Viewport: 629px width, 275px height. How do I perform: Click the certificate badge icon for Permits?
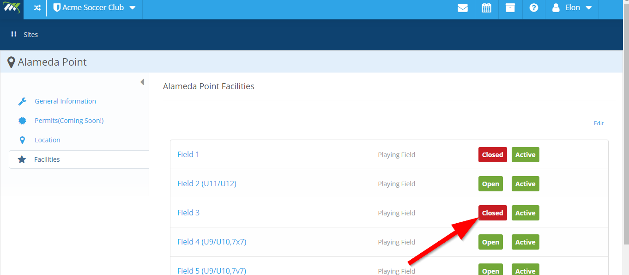point(22,121)
